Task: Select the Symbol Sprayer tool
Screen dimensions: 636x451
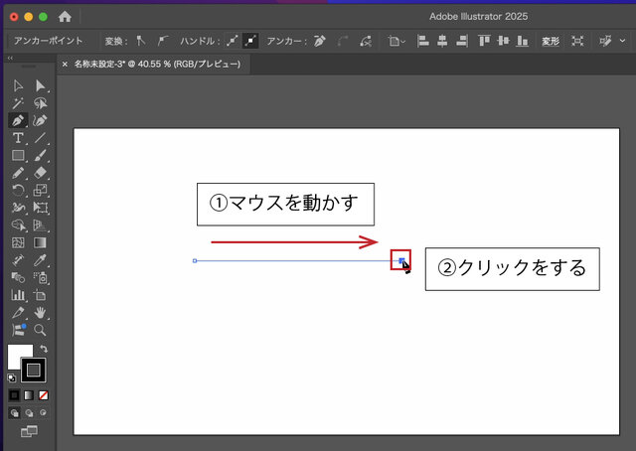Action: (x=40, y=277)
